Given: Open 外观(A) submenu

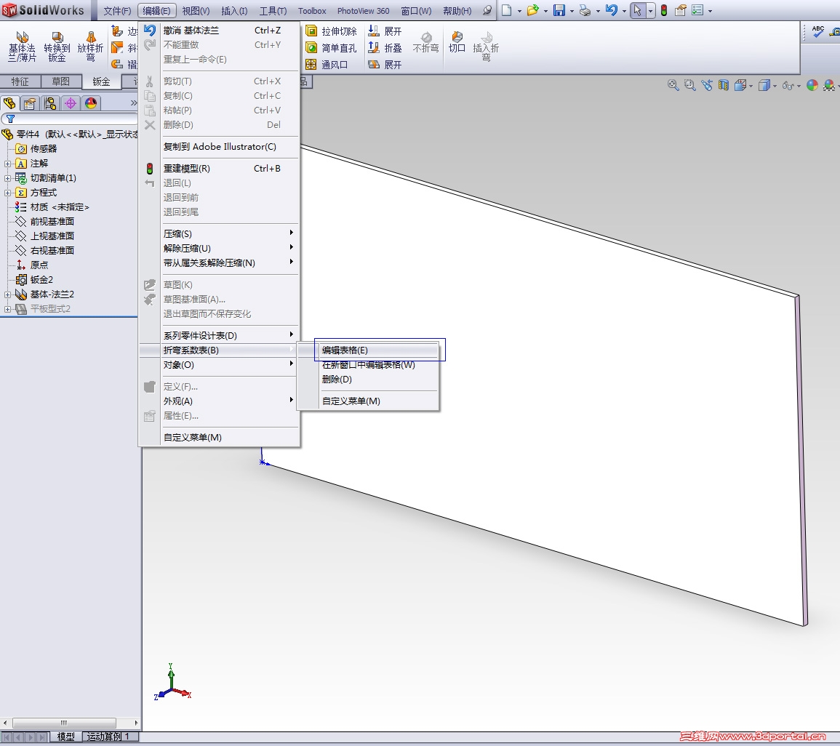Looking at the screenshot, I should pos(219,401).
